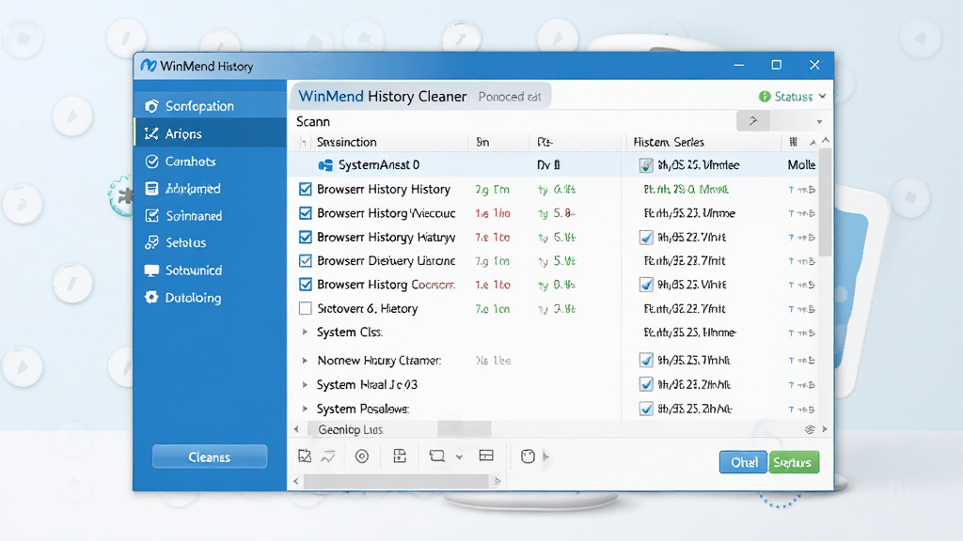963x541 pixels.
Task: Open the dropdown arrow beside Scann bar
Action: point(819,122)
